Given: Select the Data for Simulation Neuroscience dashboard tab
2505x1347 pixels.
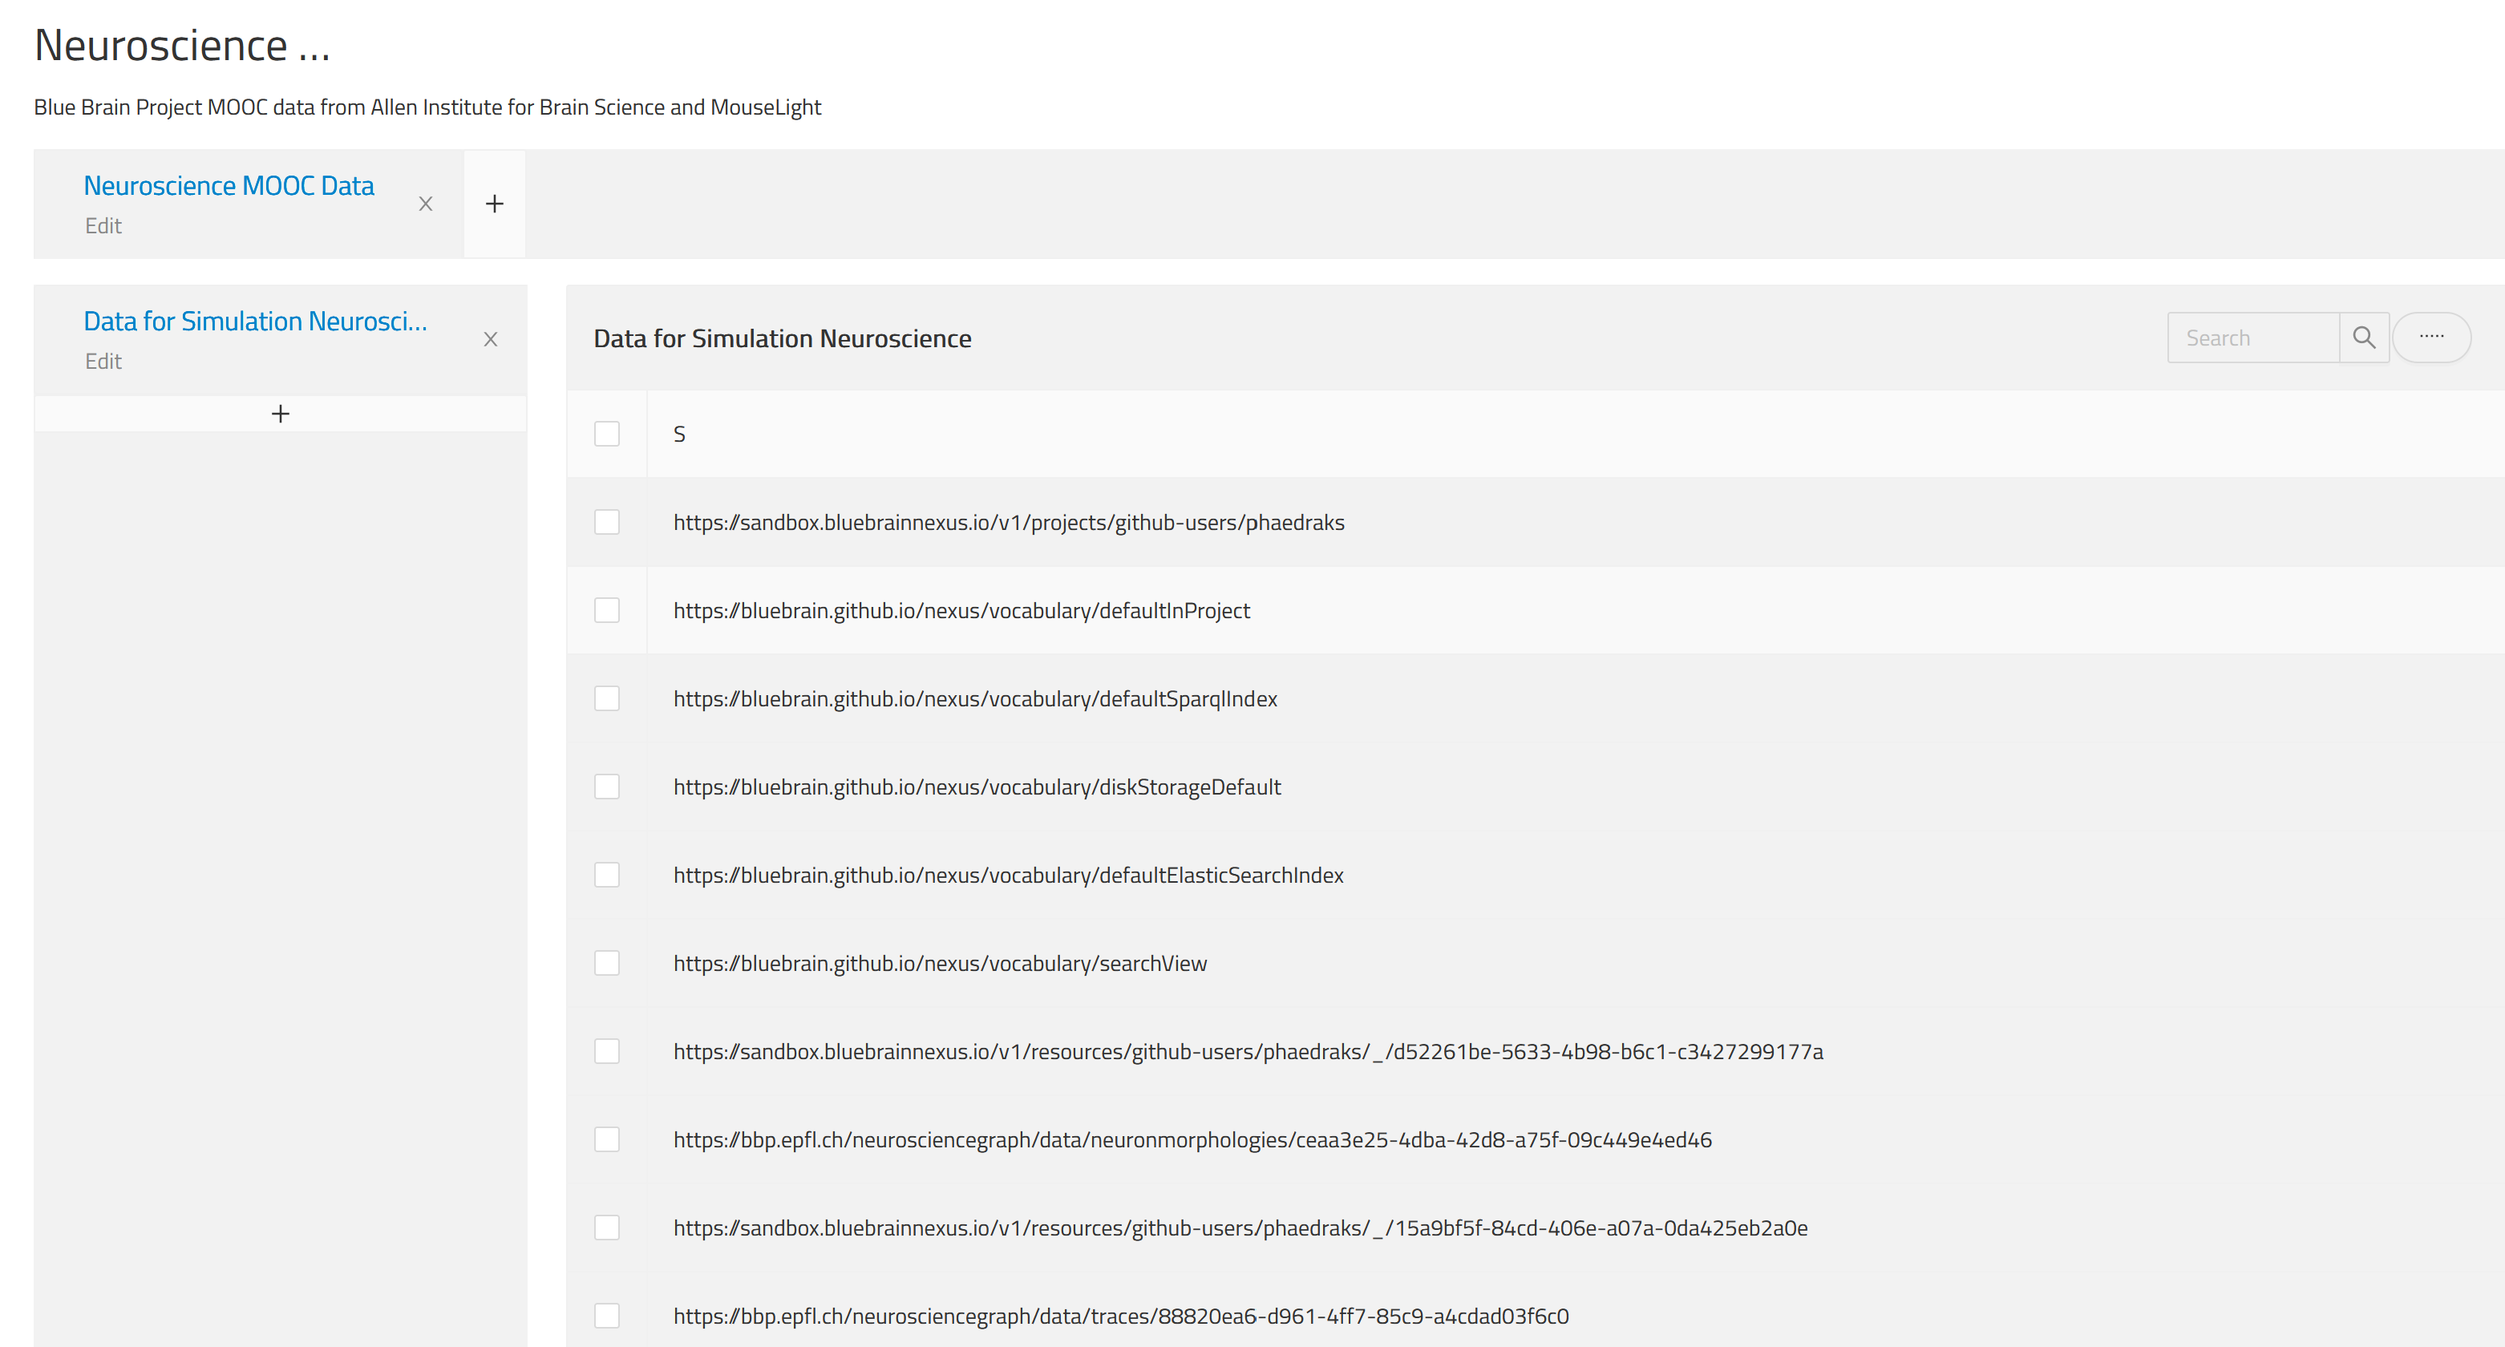Looking at the screenshot, I should click(255, 321).
